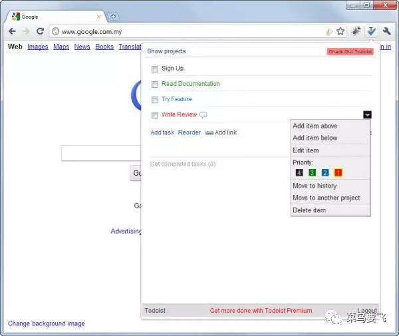Choose Add item above

tap(315, 126)
